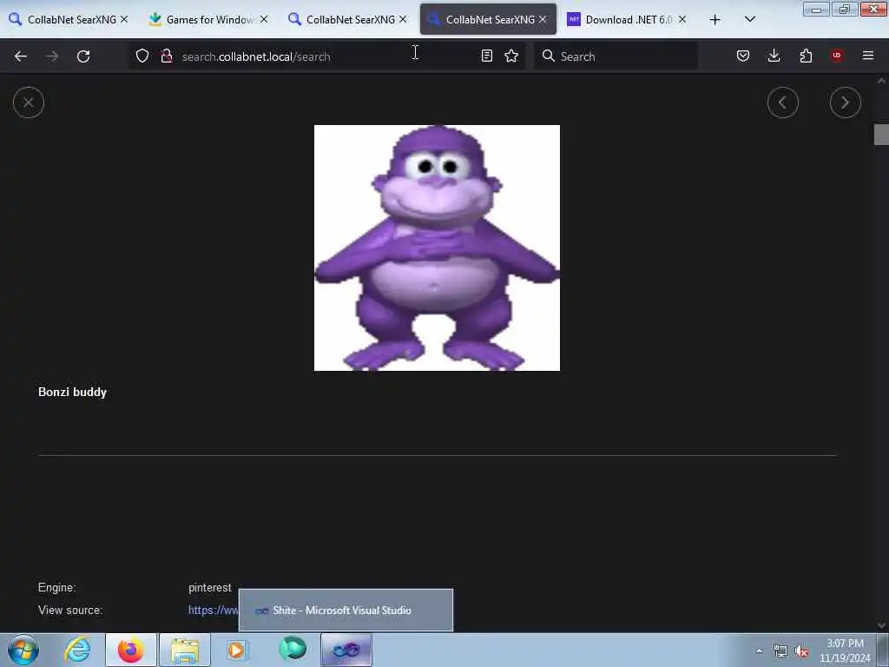Click 'Bonzi buddy' image title text
The width and height of the screenshot is (889, 667).
73,392
